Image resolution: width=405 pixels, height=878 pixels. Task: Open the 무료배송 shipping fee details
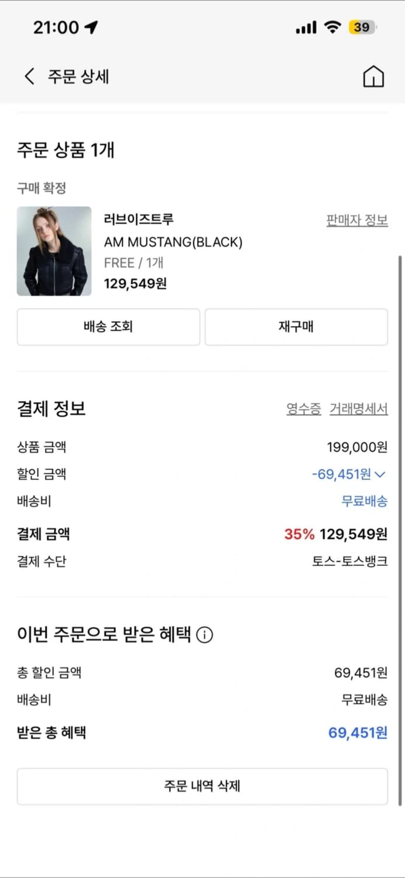coord(365,502)
